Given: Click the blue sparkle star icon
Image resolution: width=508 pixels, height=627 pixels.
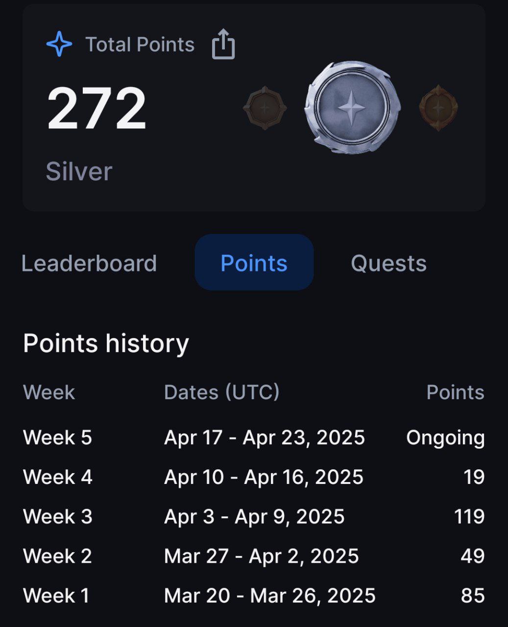Looking at the screenshot, I should (x=59, y=44).
